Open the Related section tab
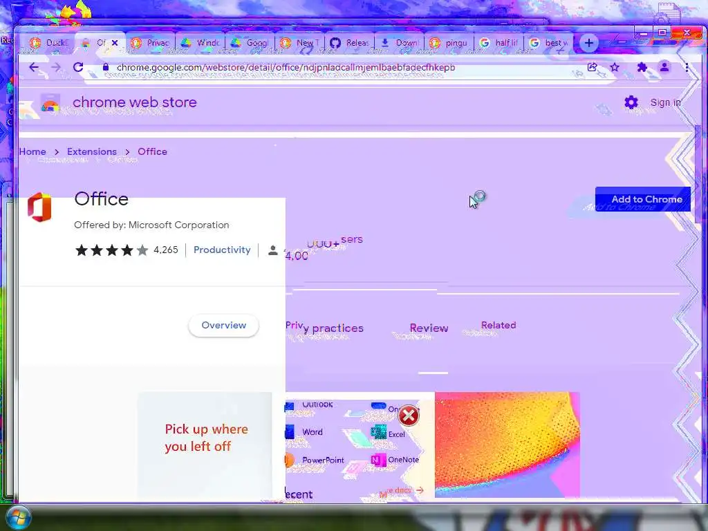The width and height of the screenshot is (708, 531). tap(499, 325)
